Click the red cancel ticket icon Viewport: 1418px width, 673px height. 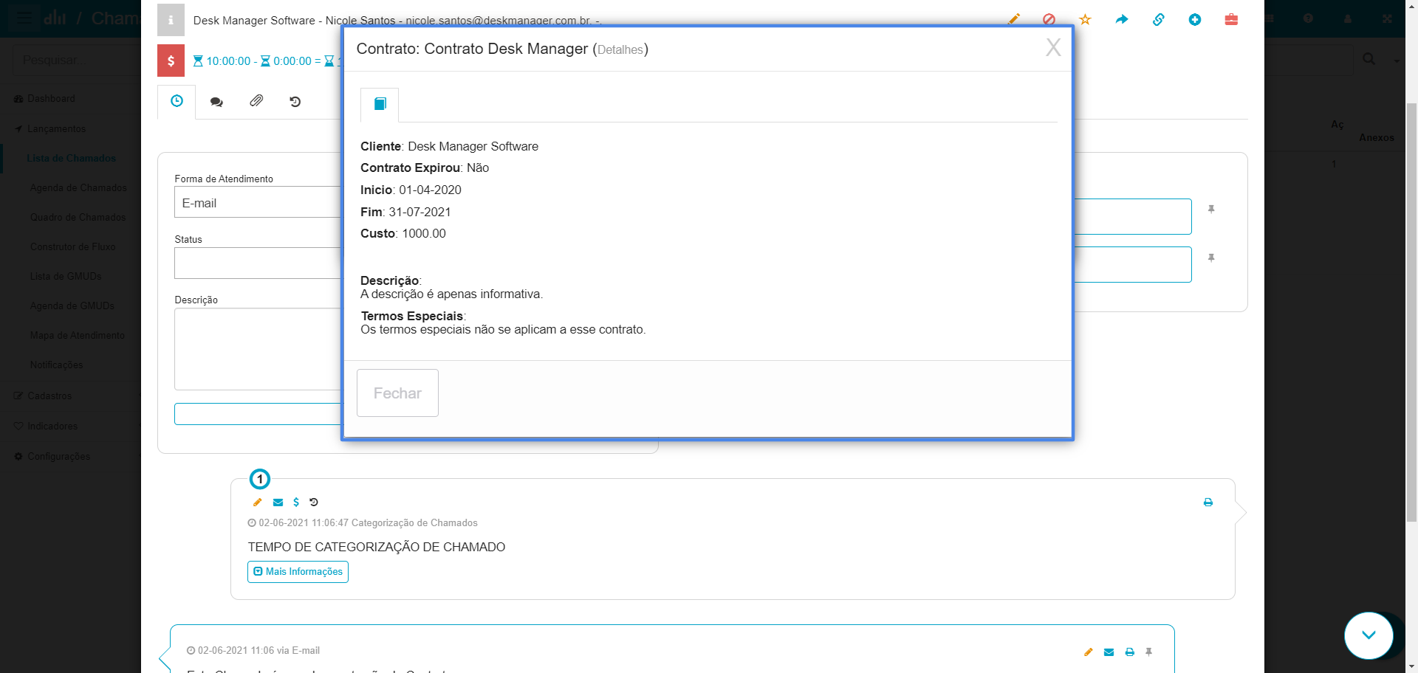pyautogui.click(x=1049, y=19)
